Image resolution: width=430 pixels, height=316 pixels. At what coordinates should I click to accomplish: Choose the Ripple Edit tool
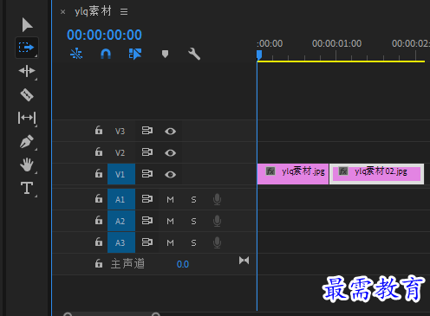(x=27, y=71)
